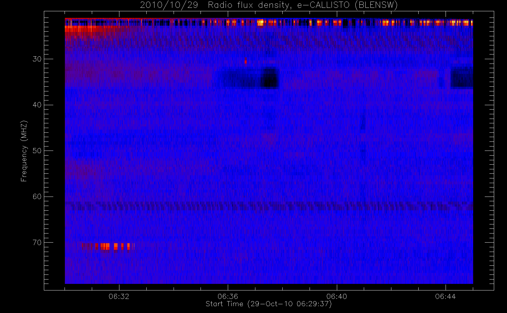Viewport: 507px width, 313px height.
Task: Click the 70 MHz frequency tick label
Action: (37, 243)
